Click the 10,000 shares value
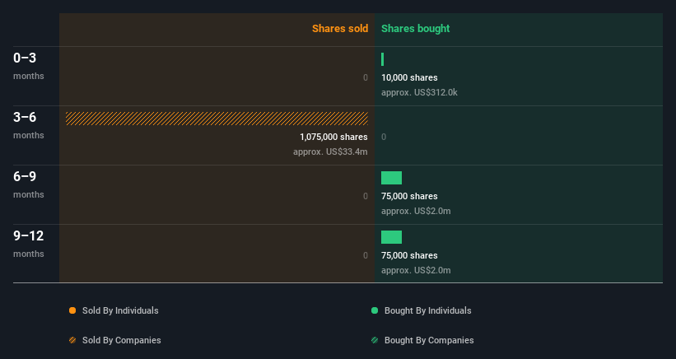Screen dimensions: 676x359 pos(409,77)
